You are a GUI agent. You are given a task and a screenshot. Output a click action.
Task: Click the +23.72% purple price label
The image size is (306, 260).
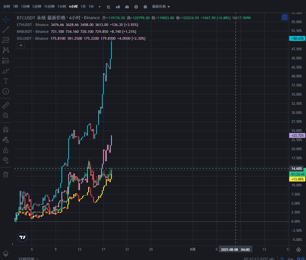pyautogui.click(x=297, y=135)
